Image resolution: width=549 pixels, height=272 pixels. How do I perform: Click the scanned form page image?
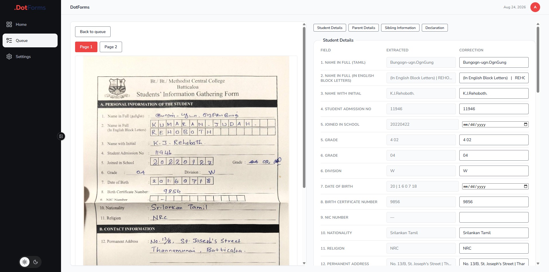tap(186, 161)
